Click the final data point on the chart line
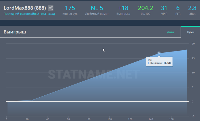200x121 pixels. [187, 50]
